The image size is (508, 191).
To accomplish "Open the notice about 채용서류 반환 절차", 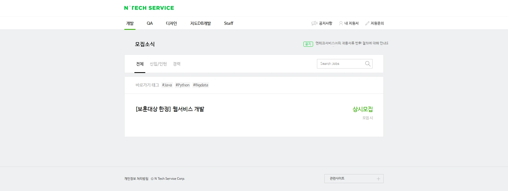I will click(x=352, y=43).
